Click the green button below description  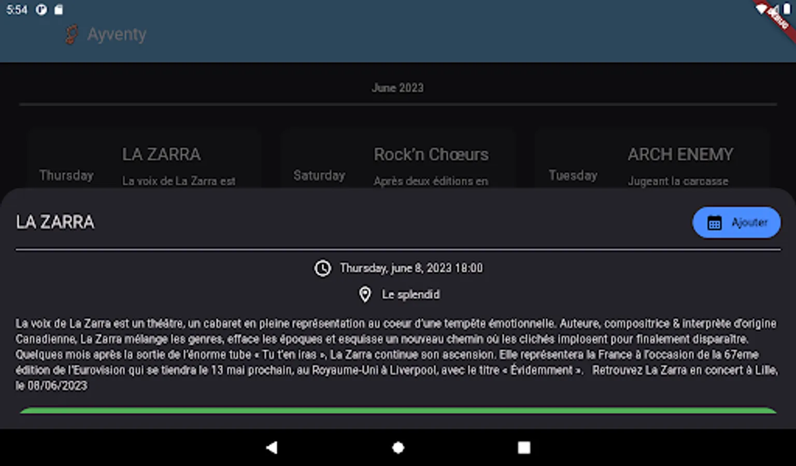(x=398, y=411)
